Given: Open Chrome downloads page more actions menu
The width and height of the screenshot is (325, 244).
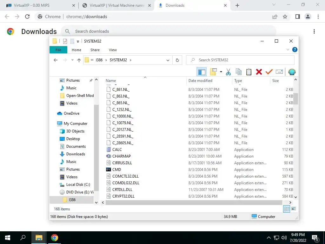Looking at the screenshot, I should (x=314, y=31).
